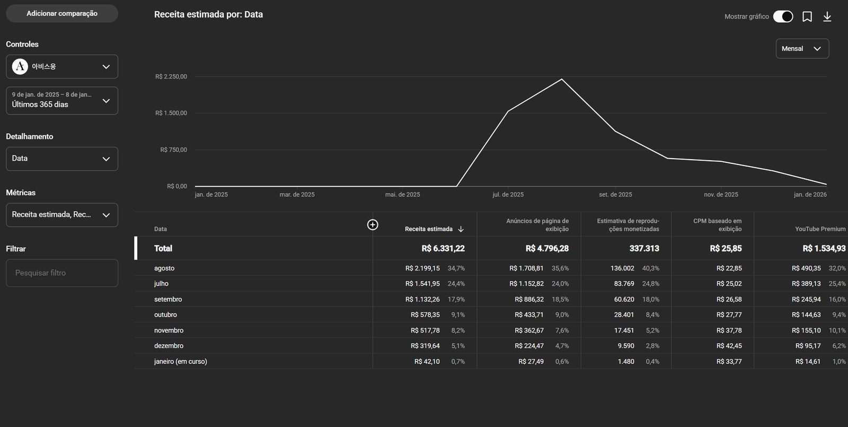The height and width of the screenshot is (427, 848).
Task: Click the sort arrow beside Receita estimada
Action: click(461, 229)
